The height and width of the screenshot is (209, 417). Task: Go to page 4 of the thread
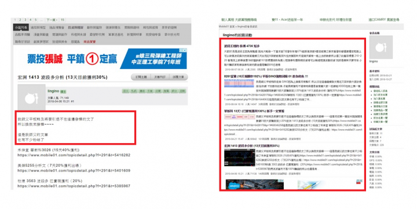tap(31, 20)
